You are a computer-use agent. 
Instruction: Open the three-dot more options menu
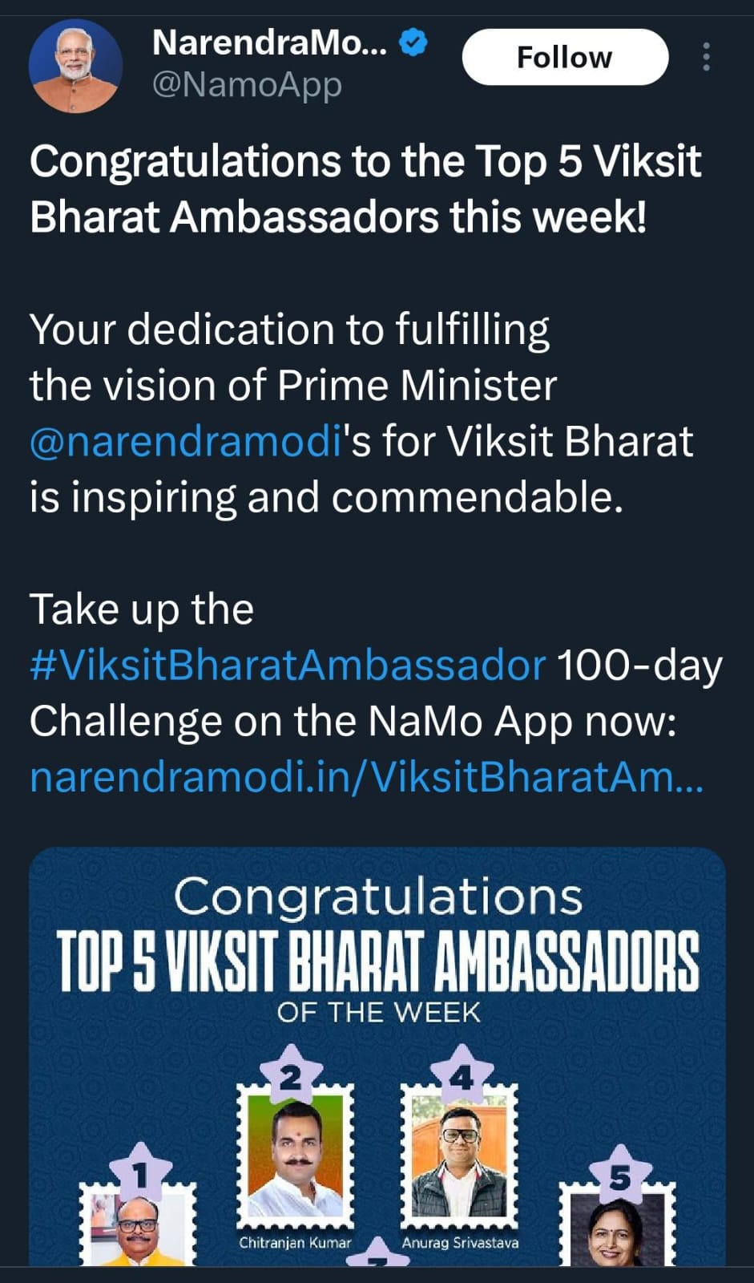coord(706,57)
